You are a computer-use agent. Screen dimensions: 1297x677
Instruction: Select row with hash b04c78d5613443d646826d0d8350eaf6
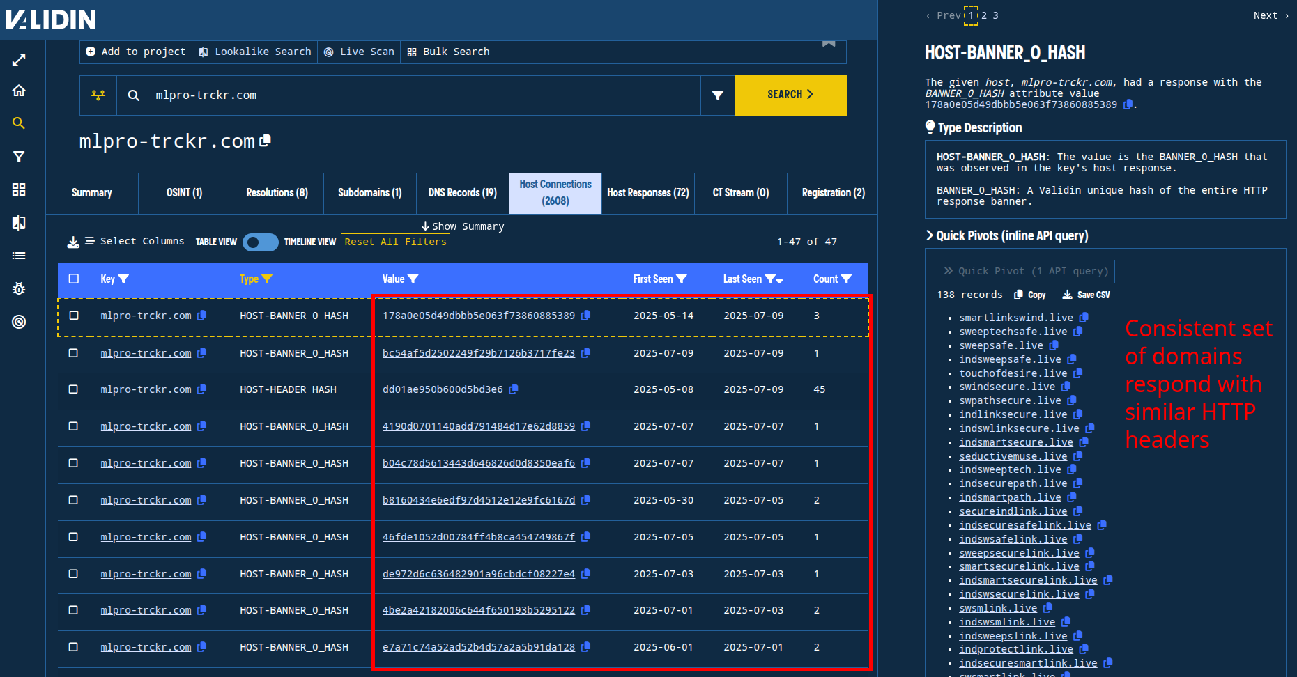click(73, 463)
